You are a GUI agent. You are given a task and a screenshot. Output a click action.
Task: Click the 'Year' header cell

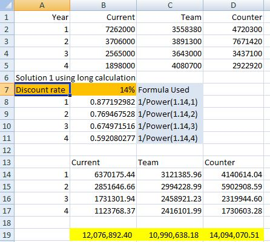point(42,17)
